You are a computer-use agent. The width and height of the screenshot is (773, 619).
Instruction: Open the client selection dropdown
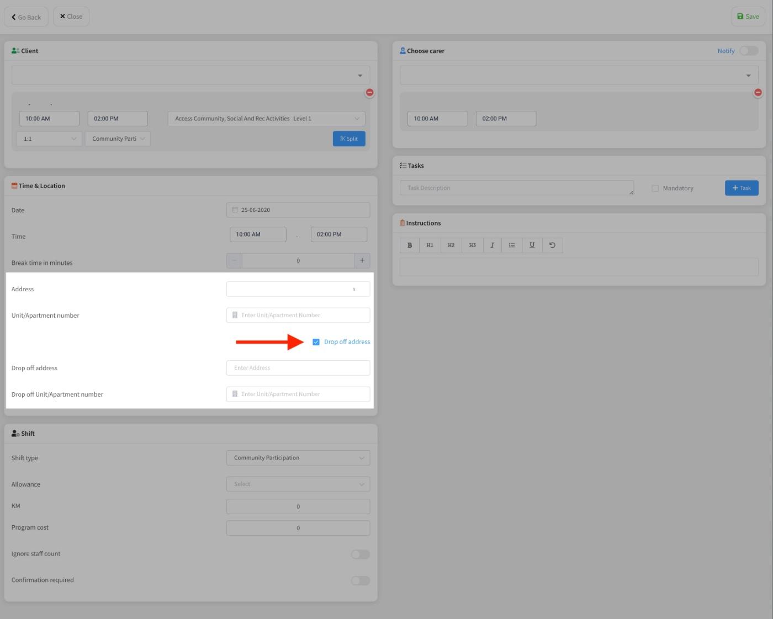tap(190, 75)
